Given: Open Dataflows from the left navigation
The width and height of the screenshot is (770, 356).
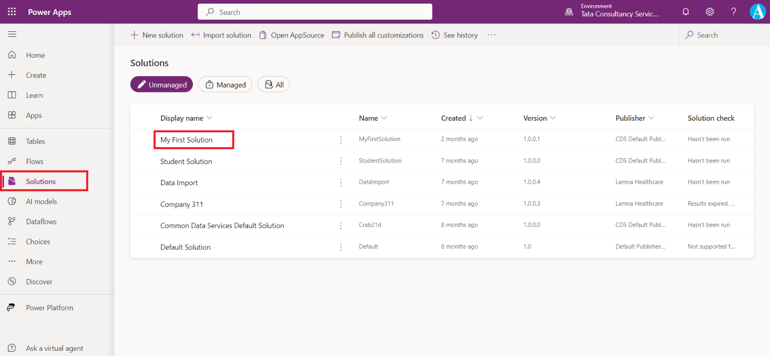Looking at the screenshot, I should click(41, 222).
